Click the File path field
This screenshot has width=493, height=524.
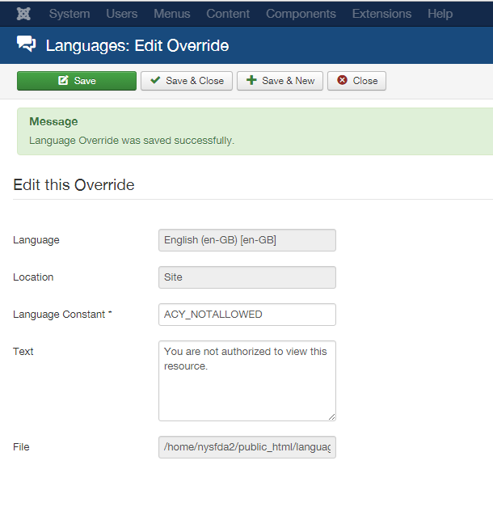(247, 447)
